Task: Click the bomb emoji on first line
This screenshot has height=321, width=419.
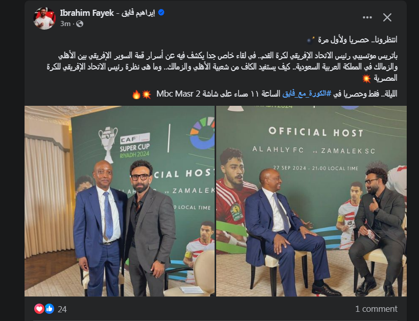Action: point(310,40)
